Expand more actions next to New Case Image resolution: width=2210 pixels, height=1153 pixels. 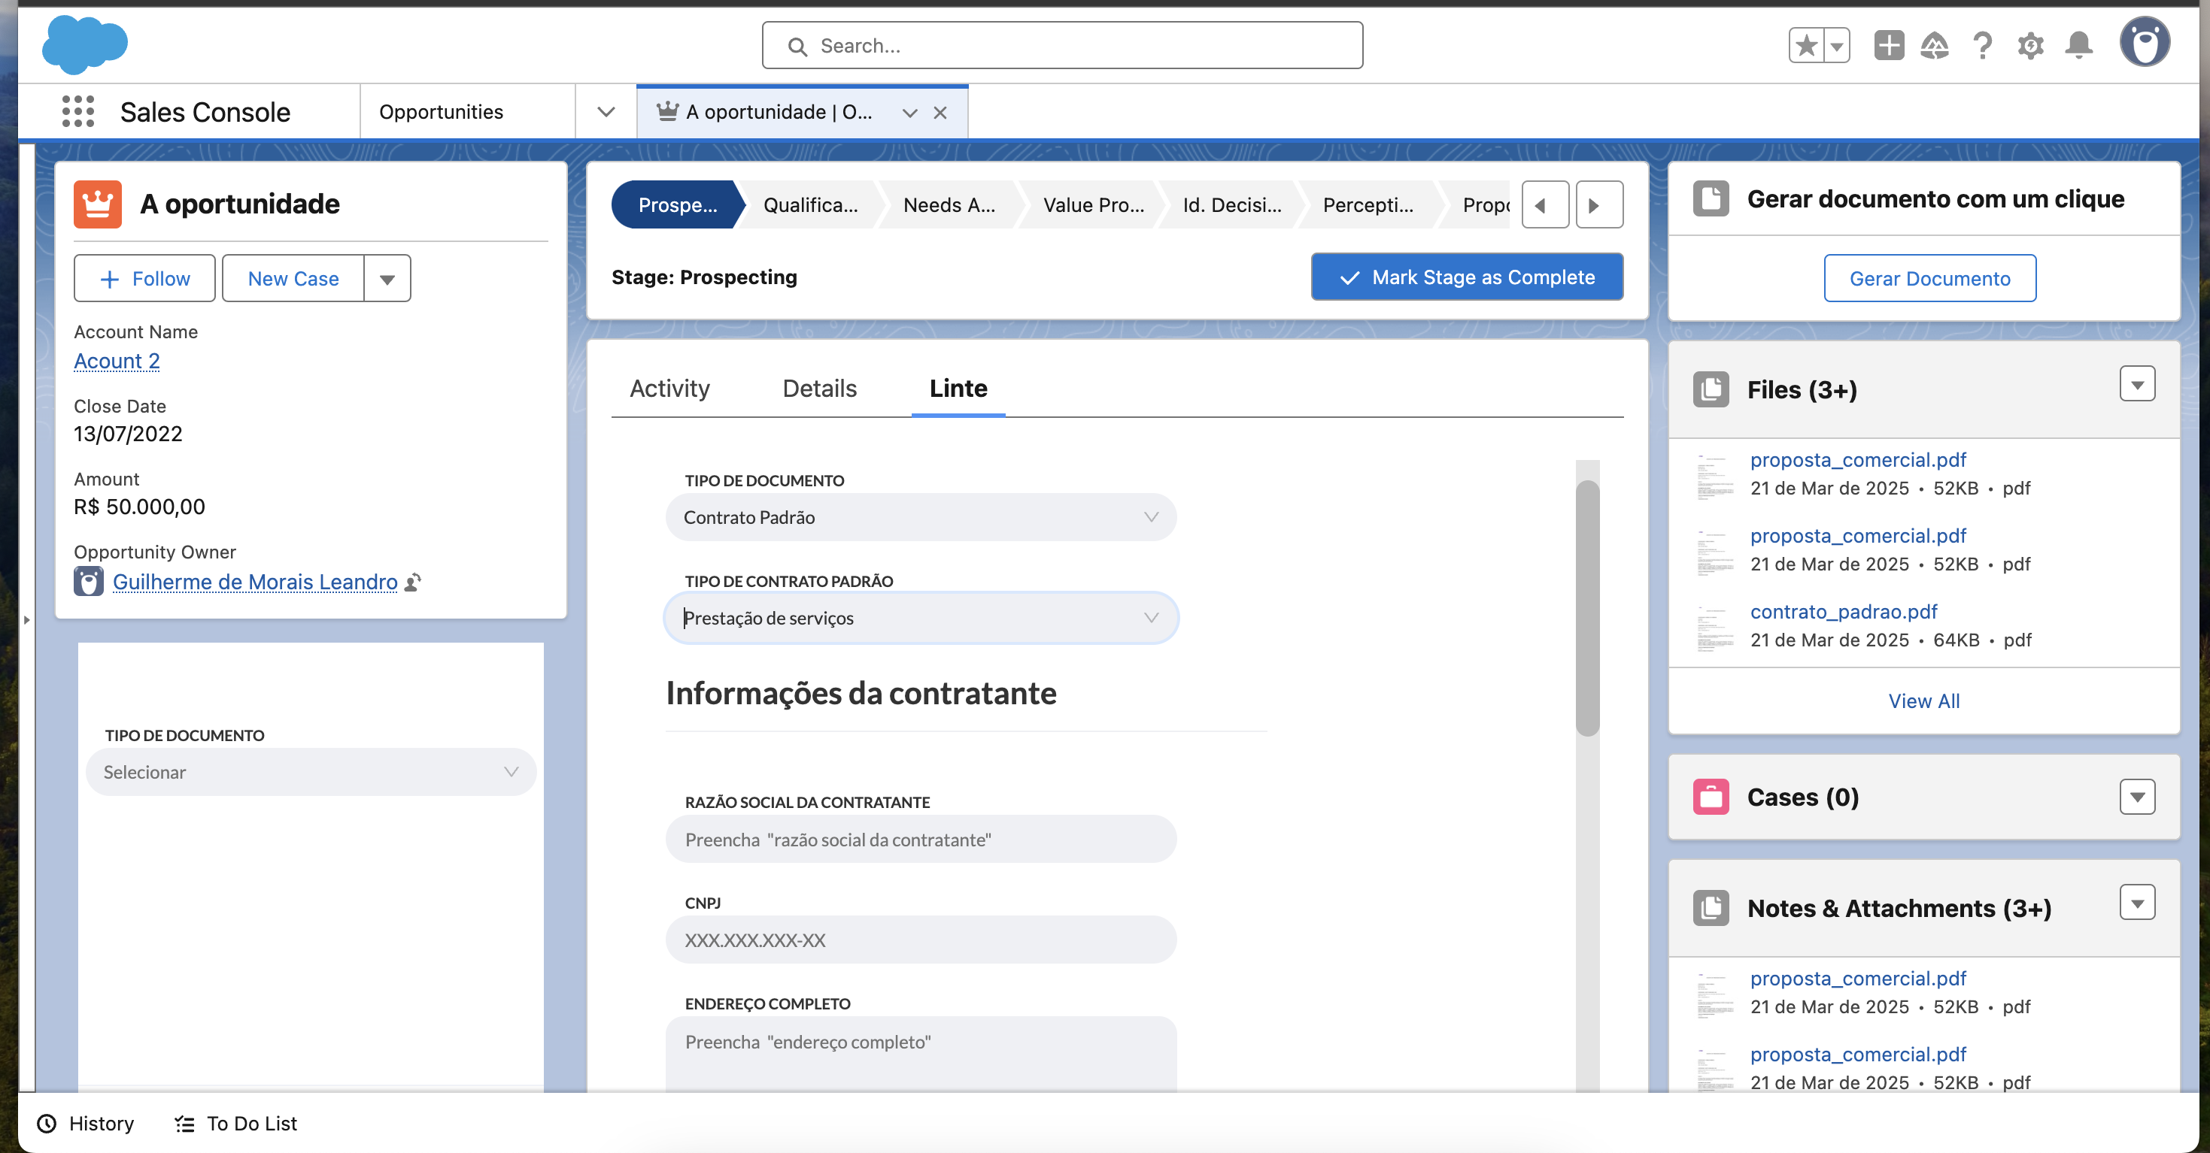coord(387,279)
